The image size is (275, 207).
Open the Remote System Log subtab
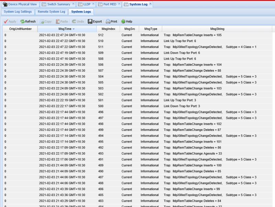(x=51, y=12)
